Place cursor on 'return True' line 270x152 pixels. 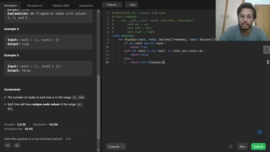[x=138, y=47]
